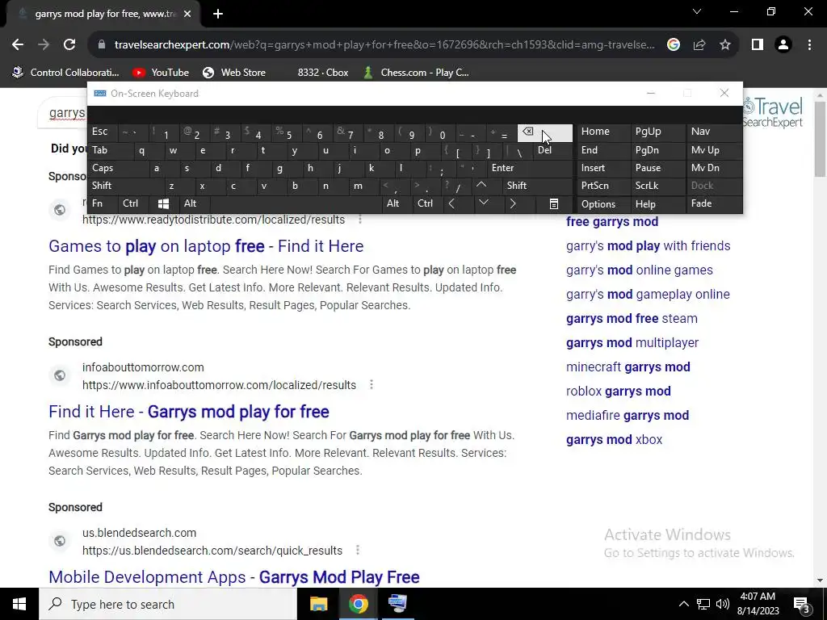Toggle Chrome side panel icon
The height and width of the screenshot is (620, 827).
click(758, 45)
